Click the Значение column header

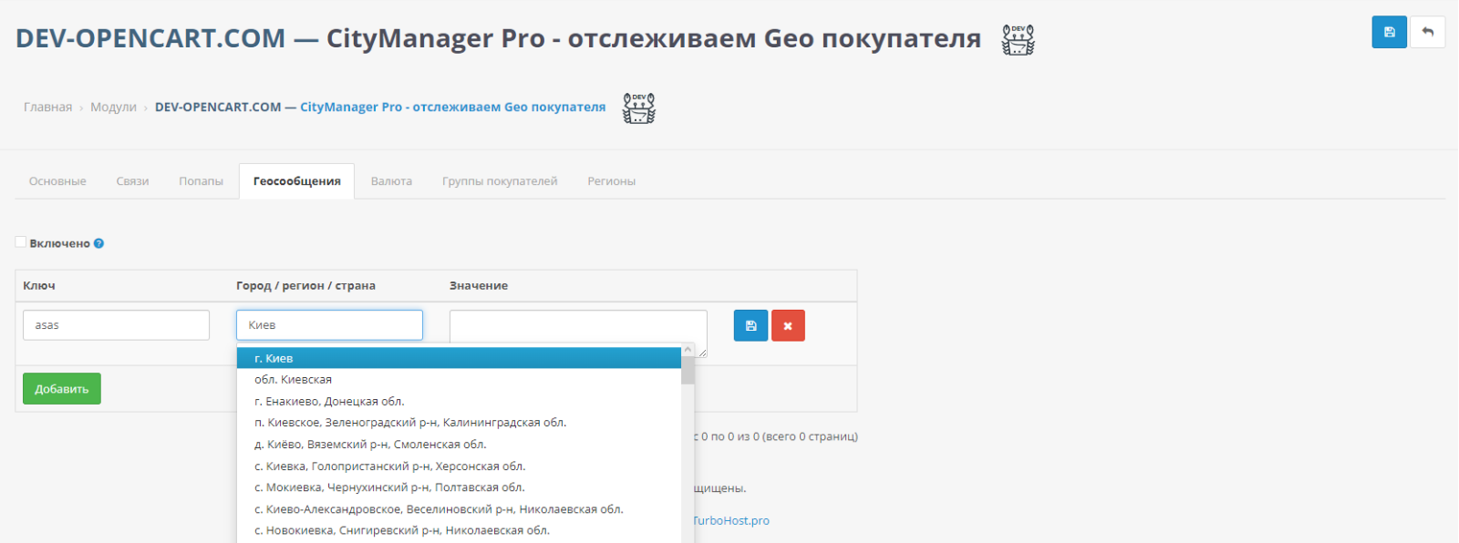pyautogui.click(x=479, y=286)
